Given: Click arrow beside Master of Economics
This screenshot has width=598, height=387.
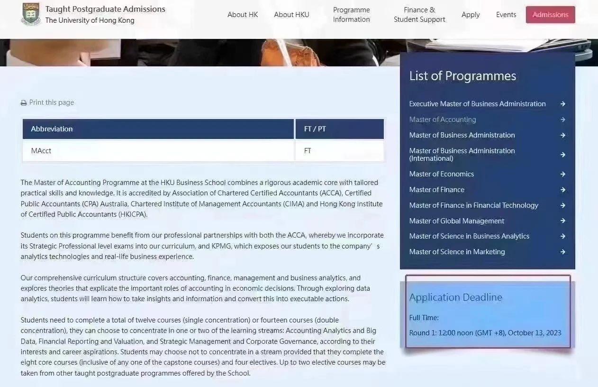Looking at the screenshot, I should coord(562,174).
